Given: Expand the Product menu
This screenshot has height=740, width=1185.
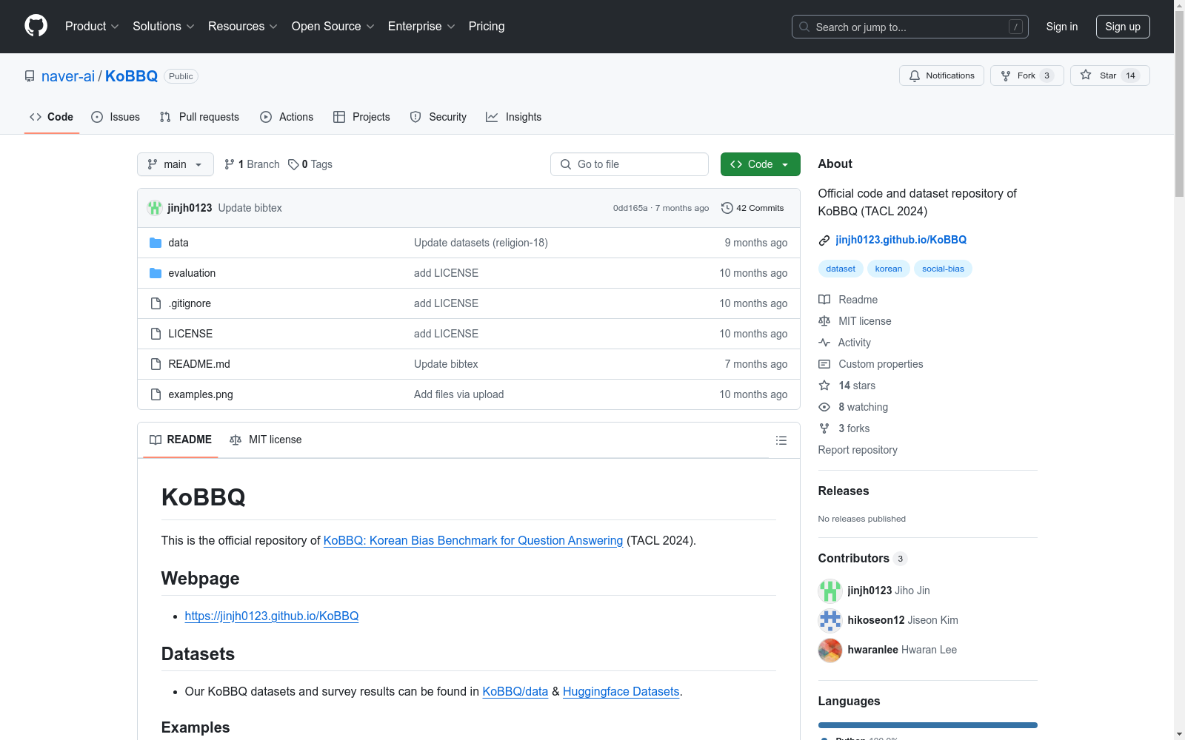Looking at the screenshot, I should click(92, 26).
